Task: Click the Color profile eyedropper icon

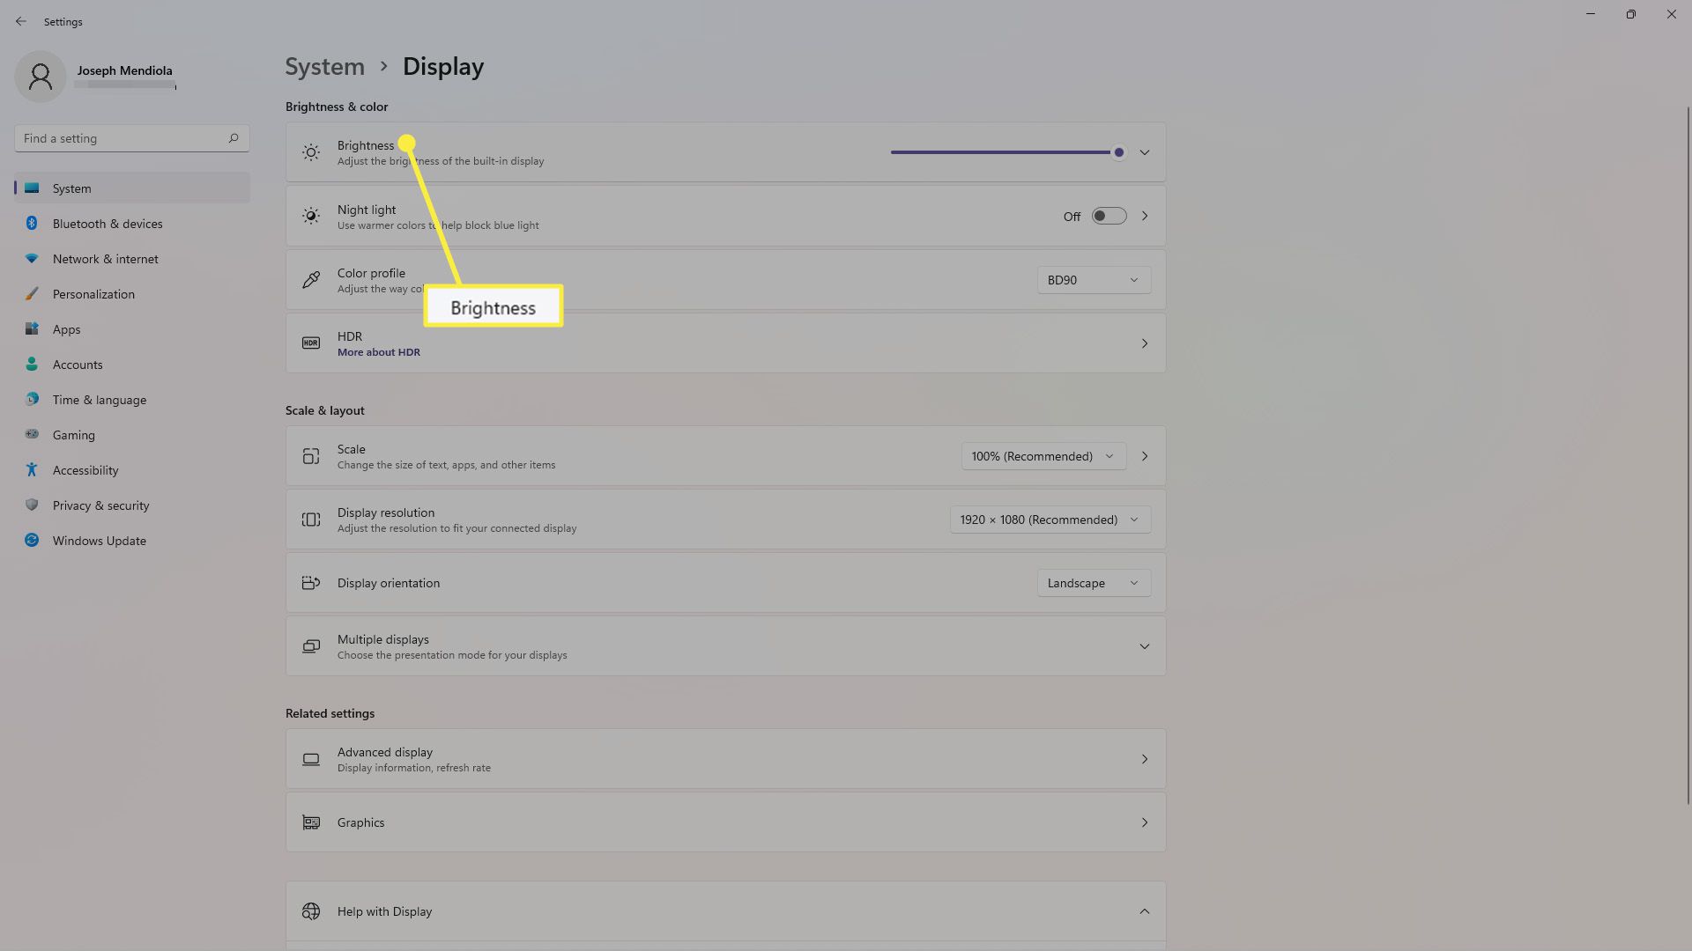Action: (x=311, y=280)
